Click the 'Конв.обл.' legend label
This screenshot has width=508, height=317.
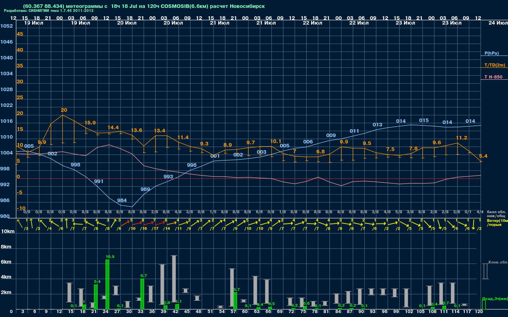pos(498,262)
